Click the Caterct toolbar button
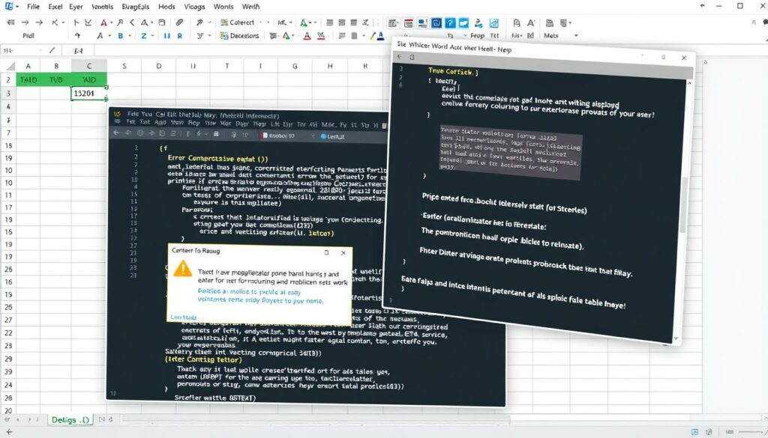This screenshot has width=768, height=438. tap(238, 22)
